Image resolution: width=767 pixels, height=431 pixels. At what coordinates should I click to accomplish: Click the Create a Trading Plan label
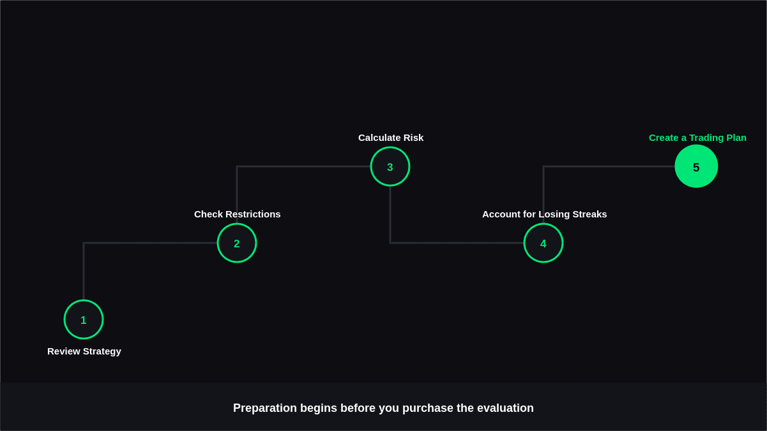pyautogui.click(x=697, y=138)
